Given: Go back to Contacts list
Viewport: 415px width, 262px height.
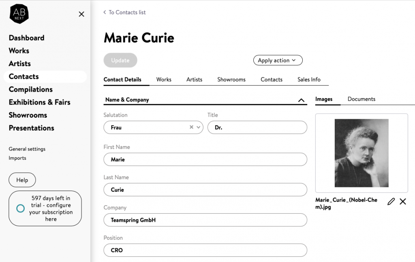Looking at the screenshot, I should tap(125, 13).
